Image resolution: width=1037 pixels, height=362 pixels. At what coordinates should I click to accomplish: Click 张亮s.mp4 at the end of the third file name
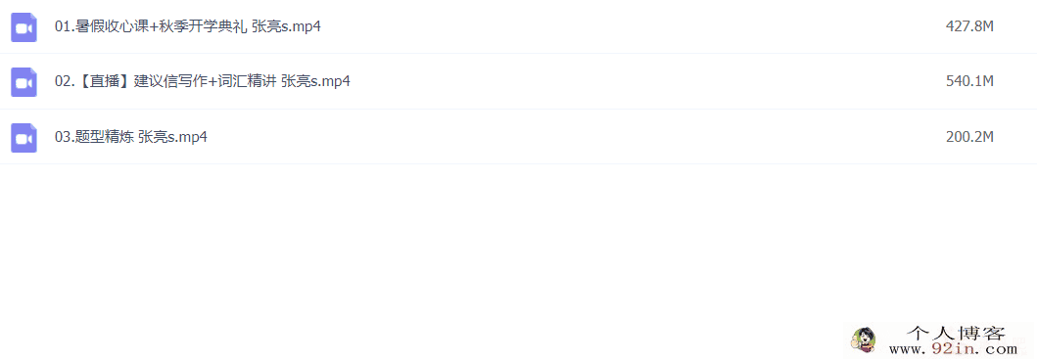pos(172,137)
